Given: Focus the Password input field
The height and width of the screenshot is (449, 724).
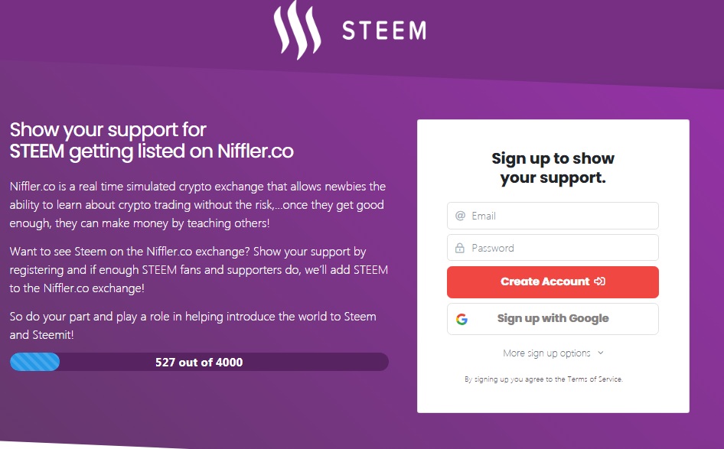Looking at the screenshot, I should click(x=553, y=248).
